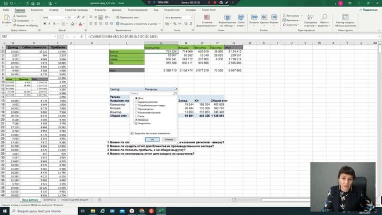This screenshot has height=215, width=382.
Task: Click the red font color A
Action: 81,24
